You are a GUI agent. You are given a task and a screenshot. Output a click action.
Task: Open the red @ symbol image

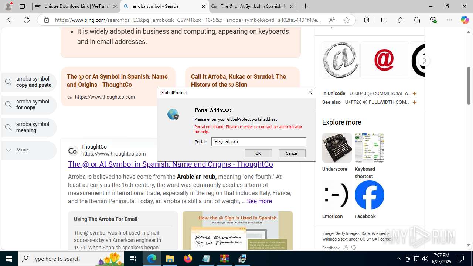pos(385,60)
